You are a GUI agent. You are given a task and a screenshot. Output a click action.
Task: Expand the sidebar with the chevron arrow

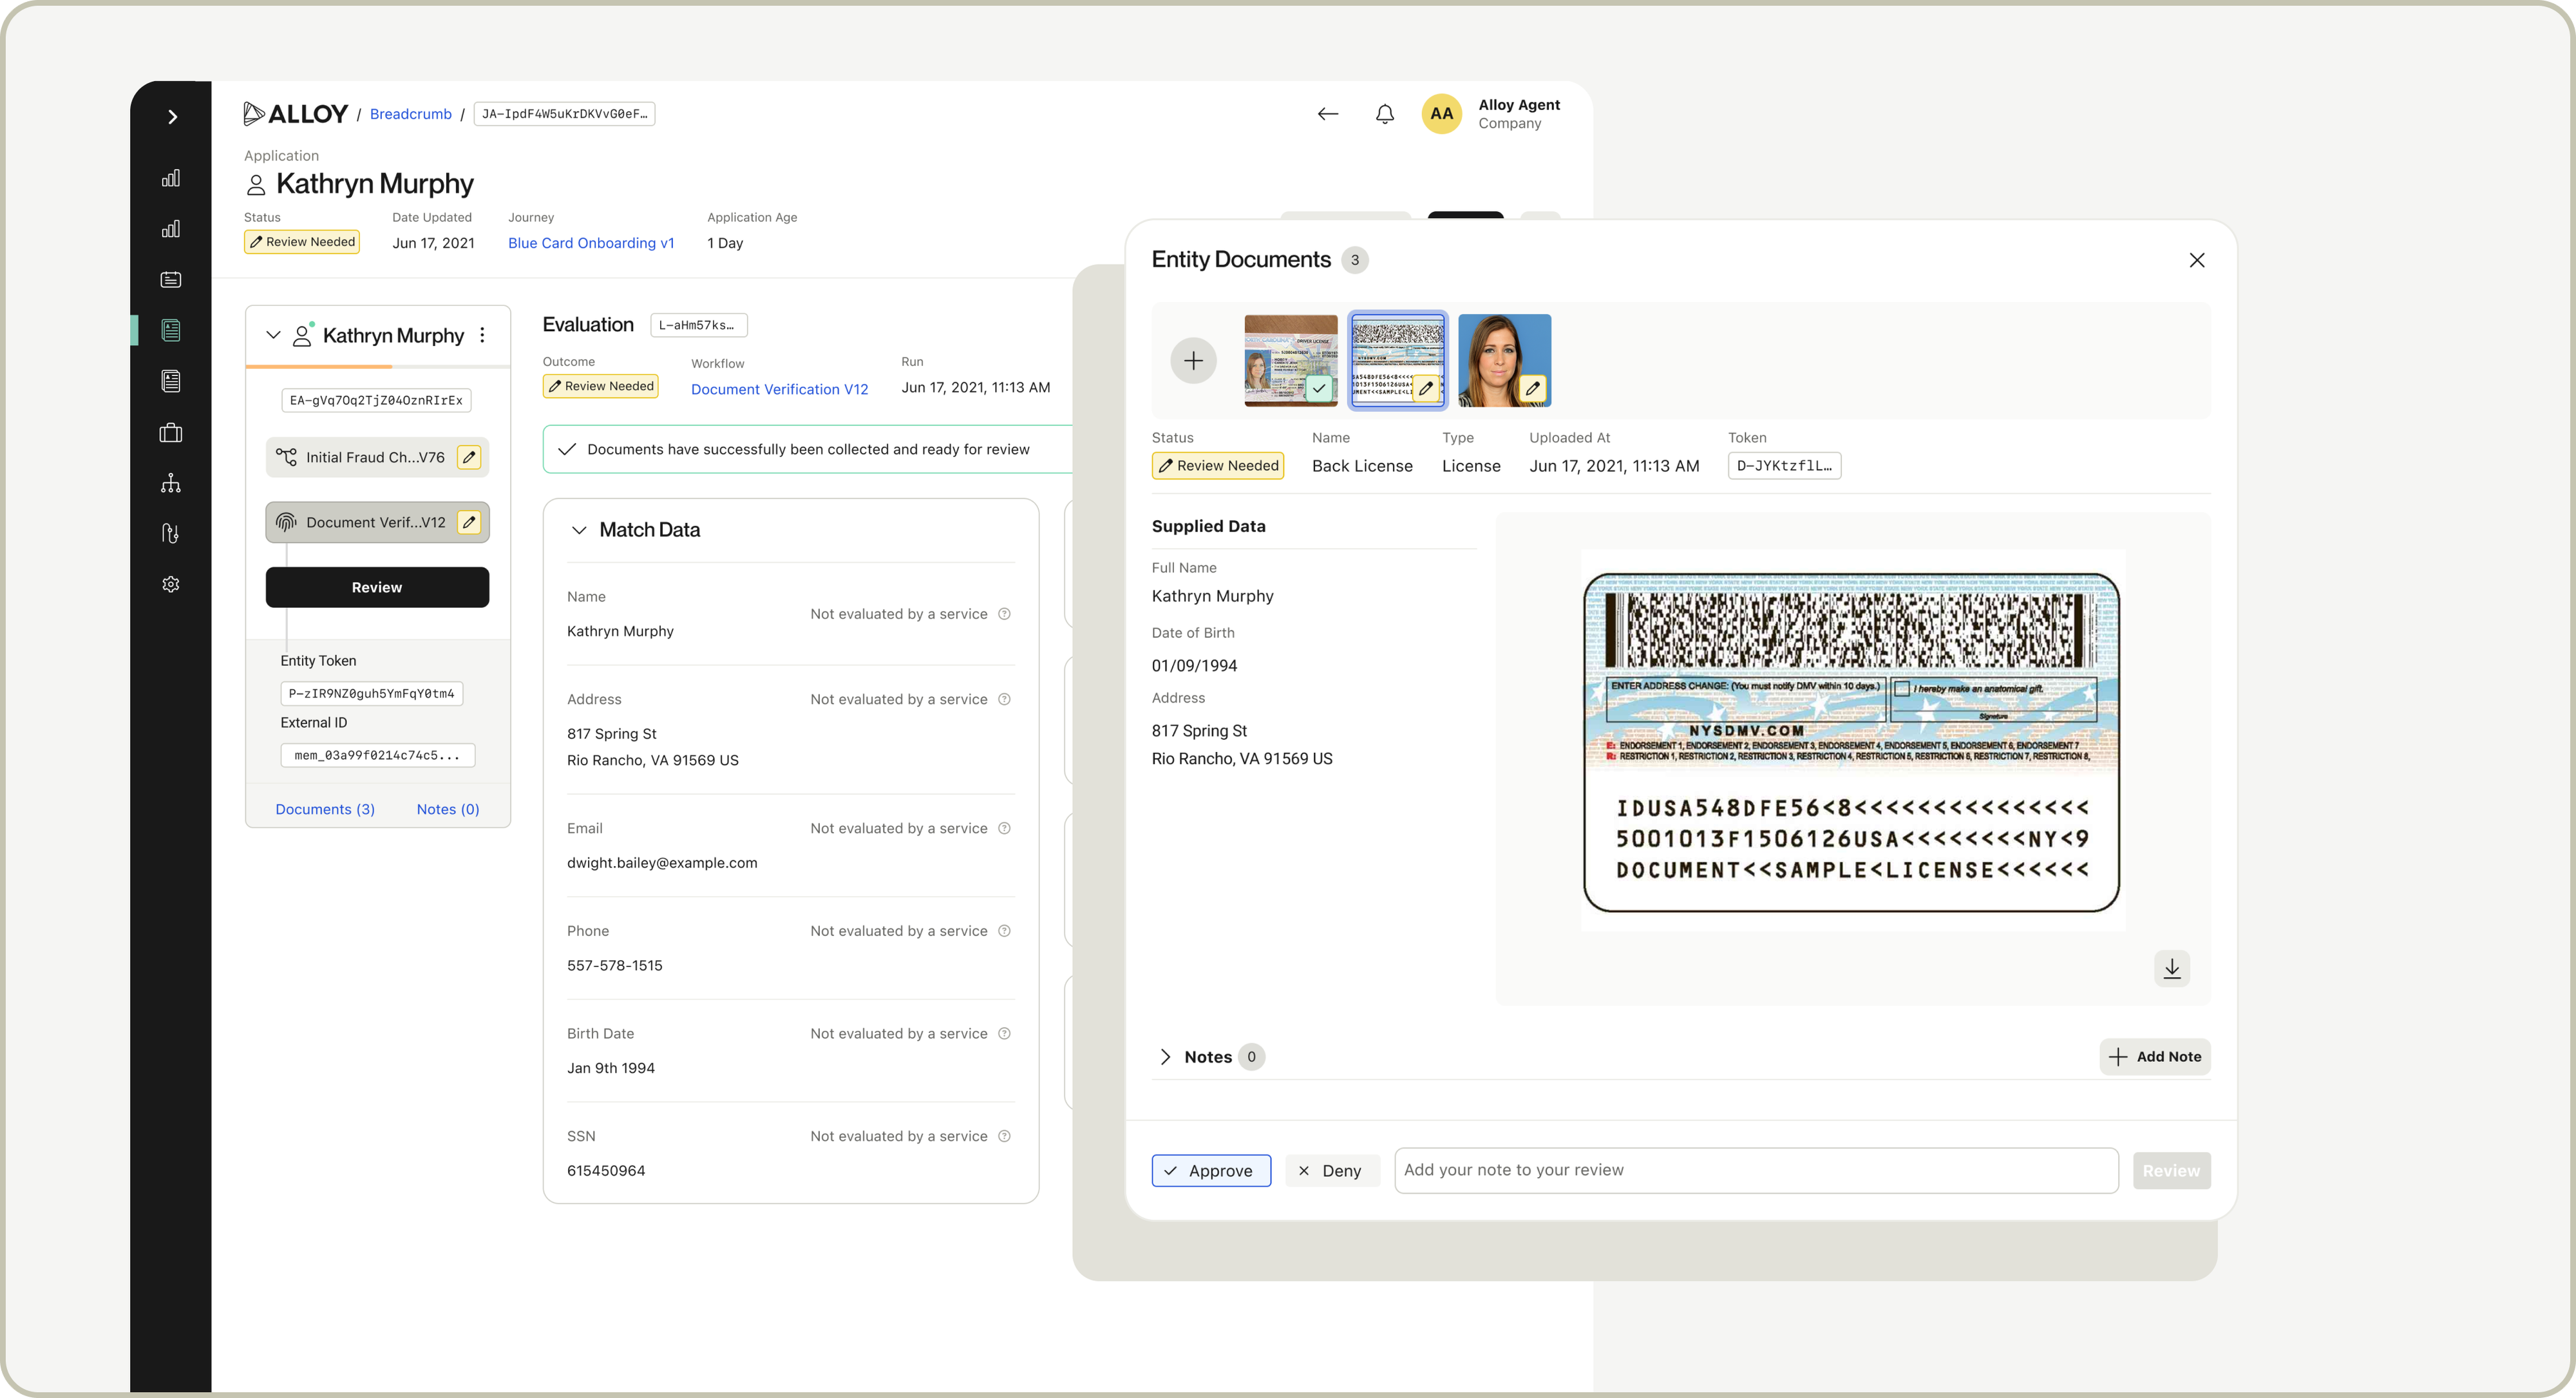tap(172, 117)
